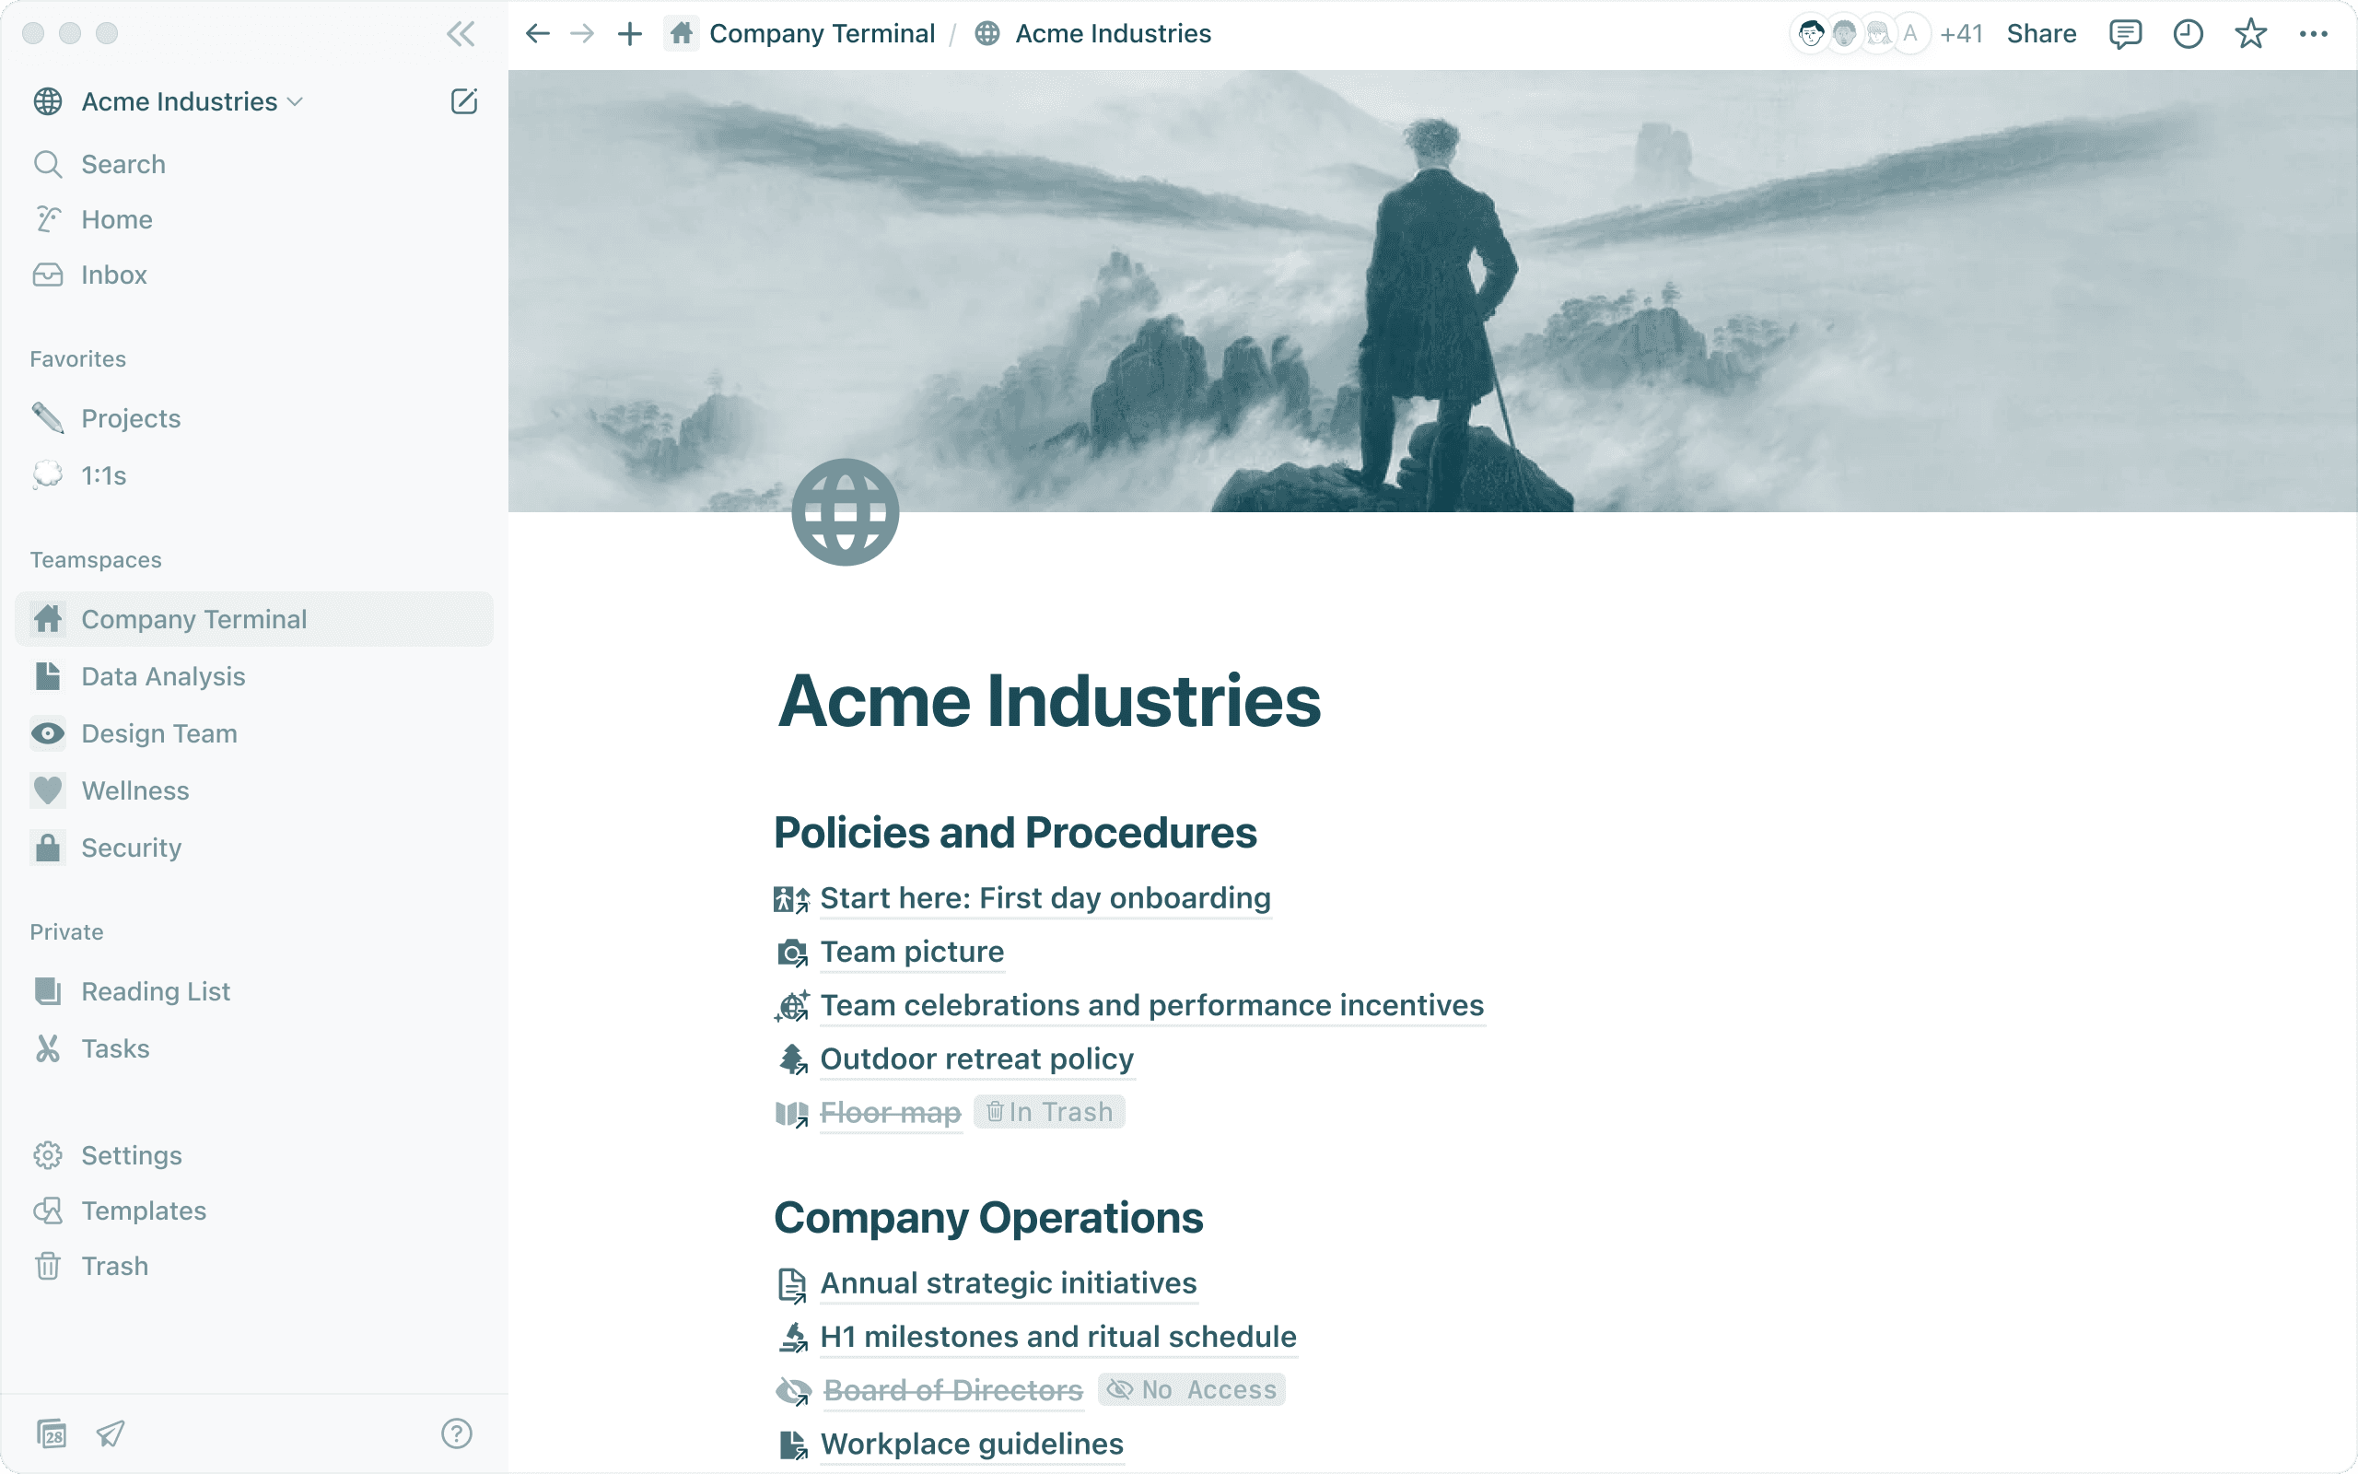Collapse the sidebar with the double-chevron
Screen dimensions: 2358x1474
[460, 33]
